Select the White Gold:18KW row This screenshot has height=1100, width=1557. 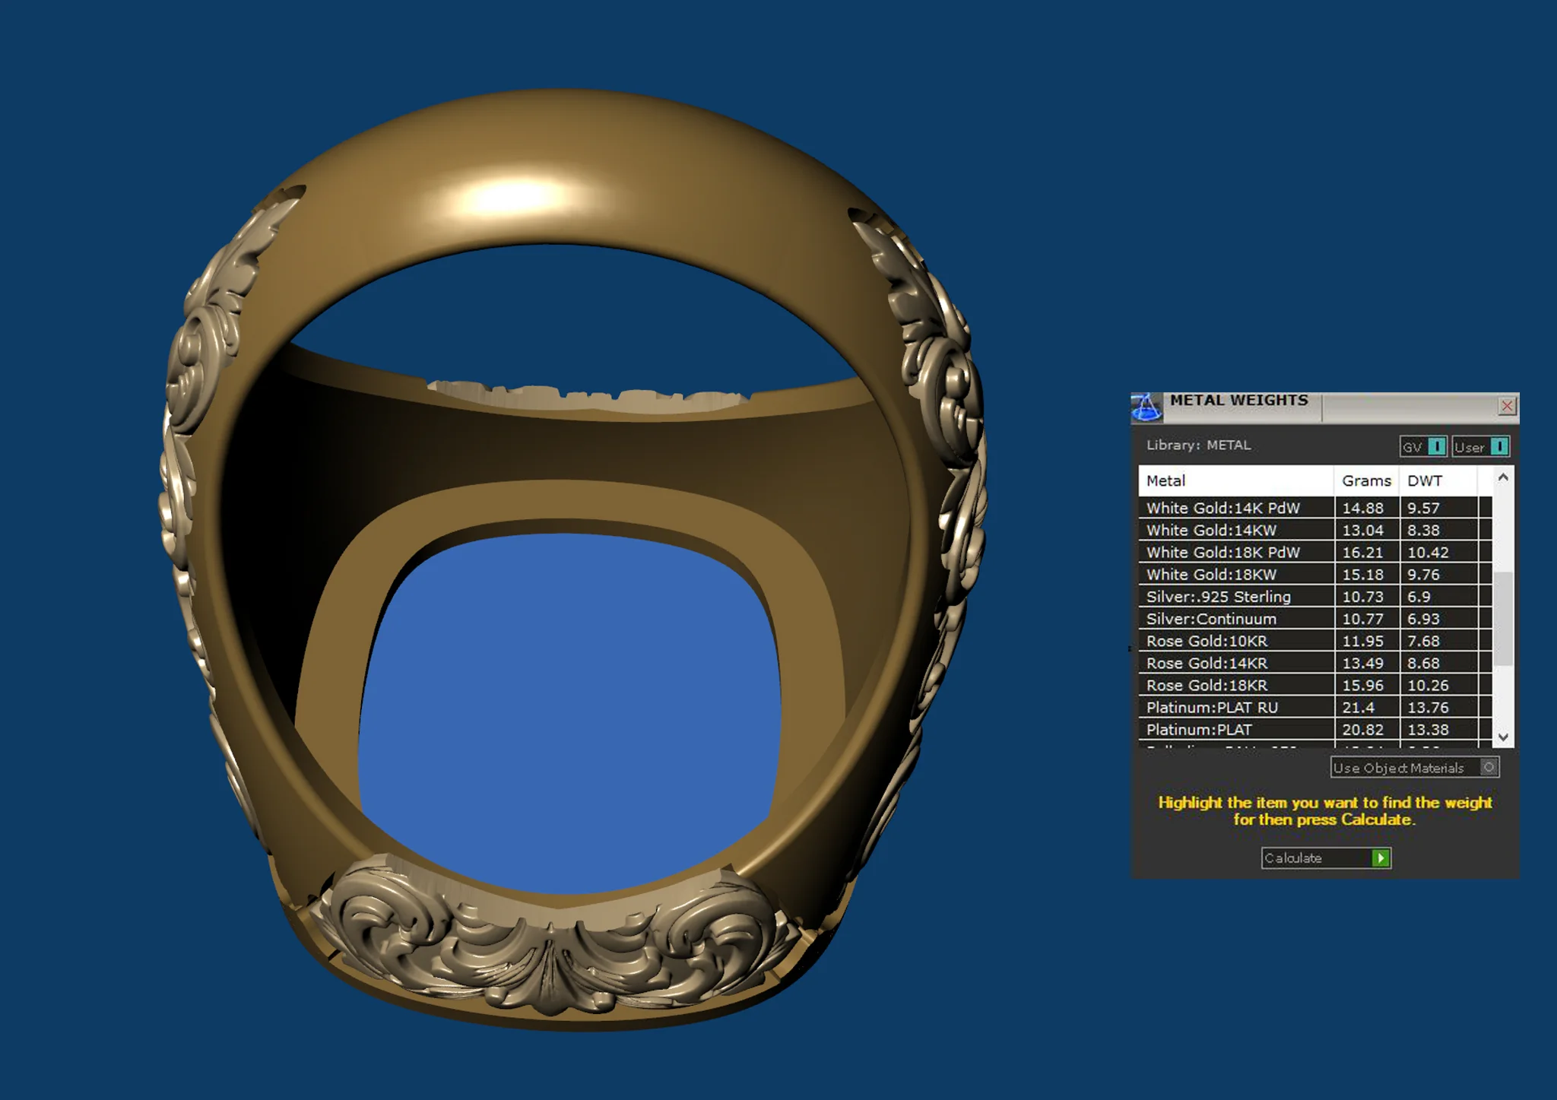pos(1315,574)
